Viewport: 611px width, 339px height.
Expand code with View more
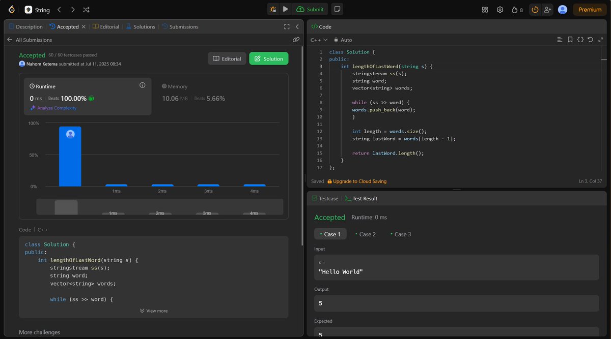(154, 311)
